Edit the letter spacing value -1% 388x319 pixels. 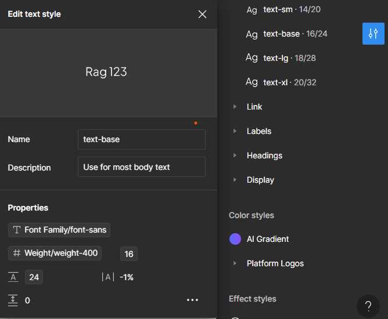coord(127,277)
